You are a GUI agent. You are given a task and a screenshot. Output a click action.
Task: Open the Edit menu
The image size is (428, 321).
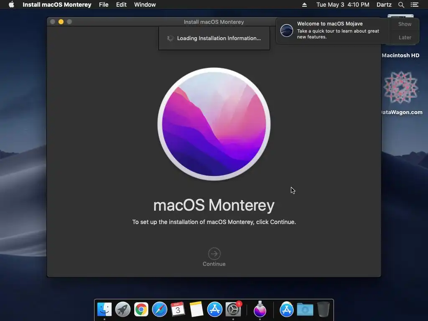(121, 5)
